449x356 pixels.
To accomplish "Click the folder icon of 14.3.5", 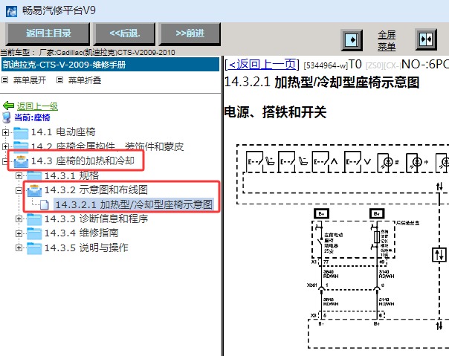I will tap(34, 248).
